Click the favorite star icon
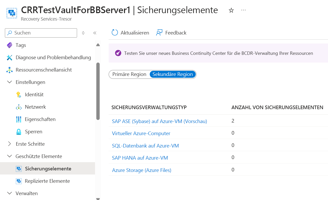Viewport: 328px width, 200px height. point(231,10)
